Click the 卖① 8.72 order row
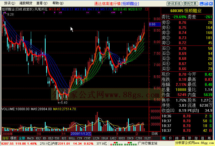Image resolution: width=215 pixels, height=146 pixels. point(187,43)
